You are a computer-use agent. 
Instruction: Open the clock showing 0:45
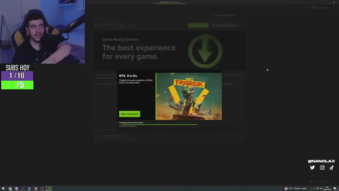[327, 188]
